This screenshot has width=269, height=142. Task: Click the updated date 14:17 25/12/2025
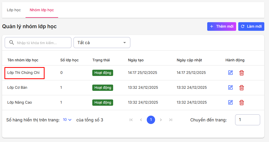(191, 73)
